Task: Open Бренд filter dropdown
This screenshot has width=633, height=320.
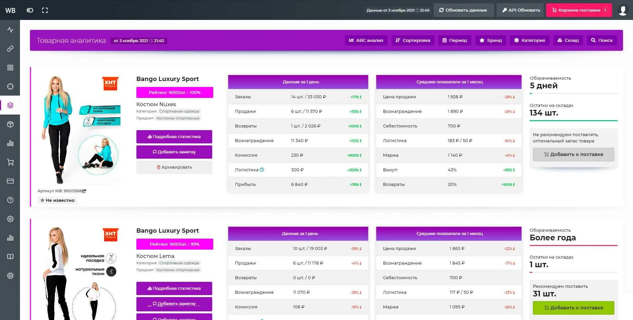Action: pyautogui.click(x=491, y=40)
